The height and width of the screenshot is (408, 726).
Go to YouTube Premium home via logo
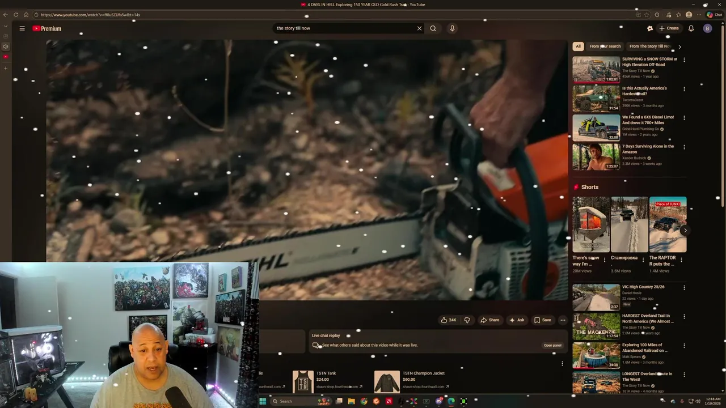tap(47, 28)
